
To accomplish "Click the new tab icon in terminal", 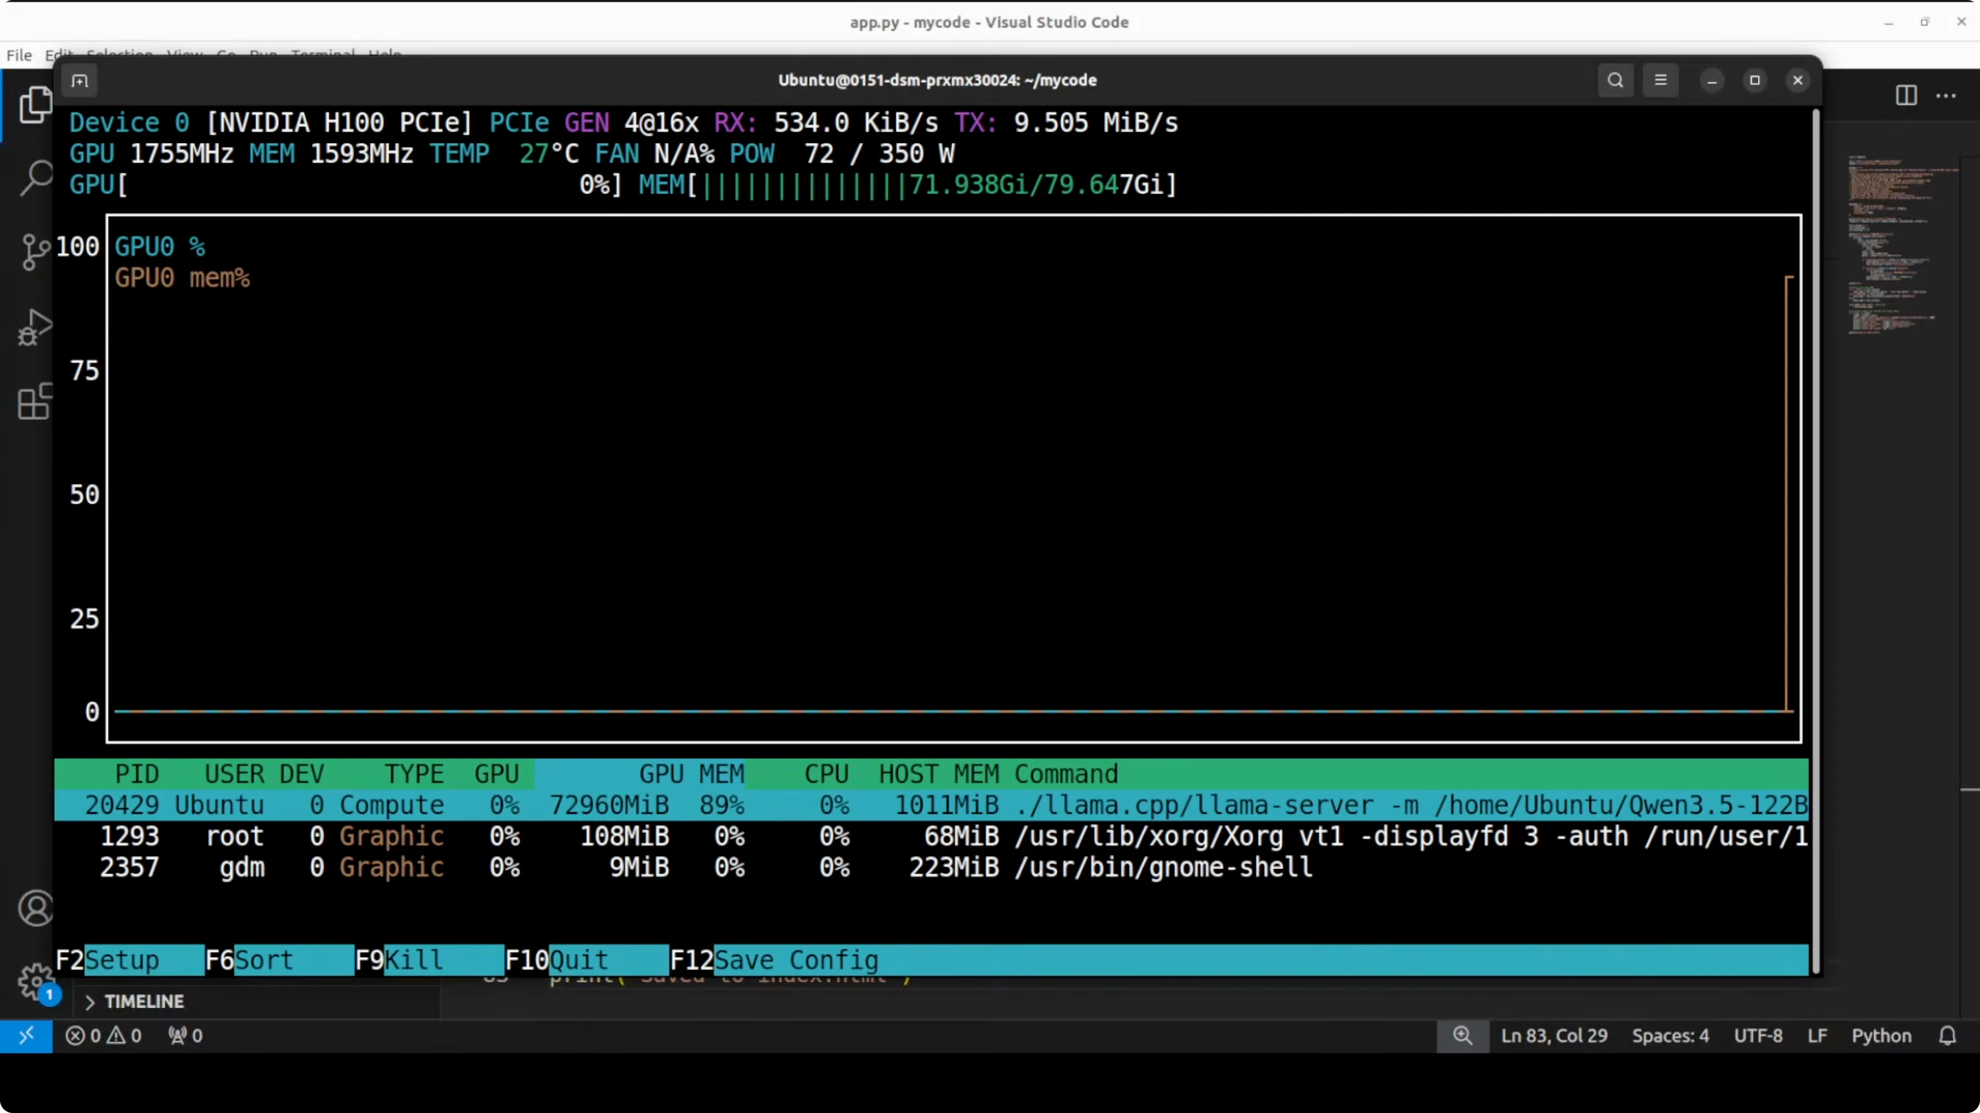I will (80, 81).
